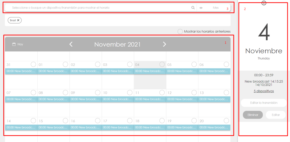290x142 pixels.
Task: Click the search magnifier icon
Action: coord(193,8)
